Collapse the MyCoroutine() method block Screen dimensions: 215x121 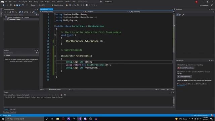click(x=55, y=56)
